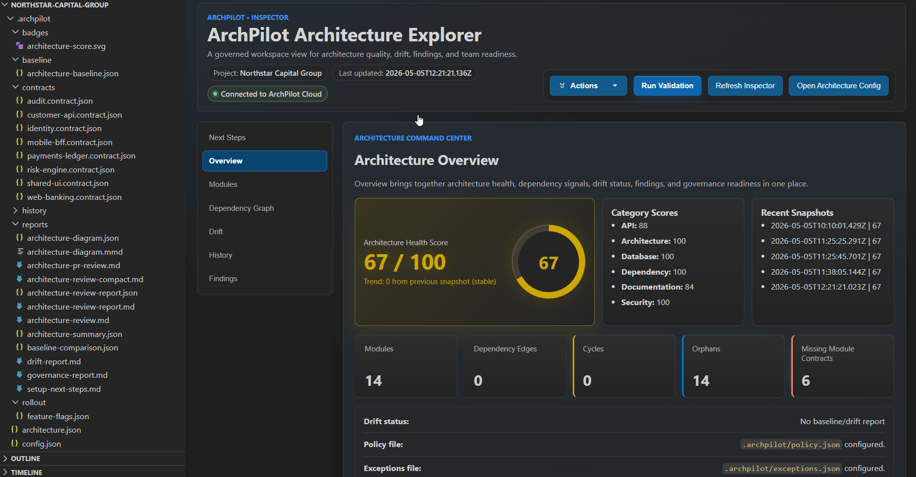
Task: Click the markdown icon of architecture-review-compact.md
Action: 19,279
